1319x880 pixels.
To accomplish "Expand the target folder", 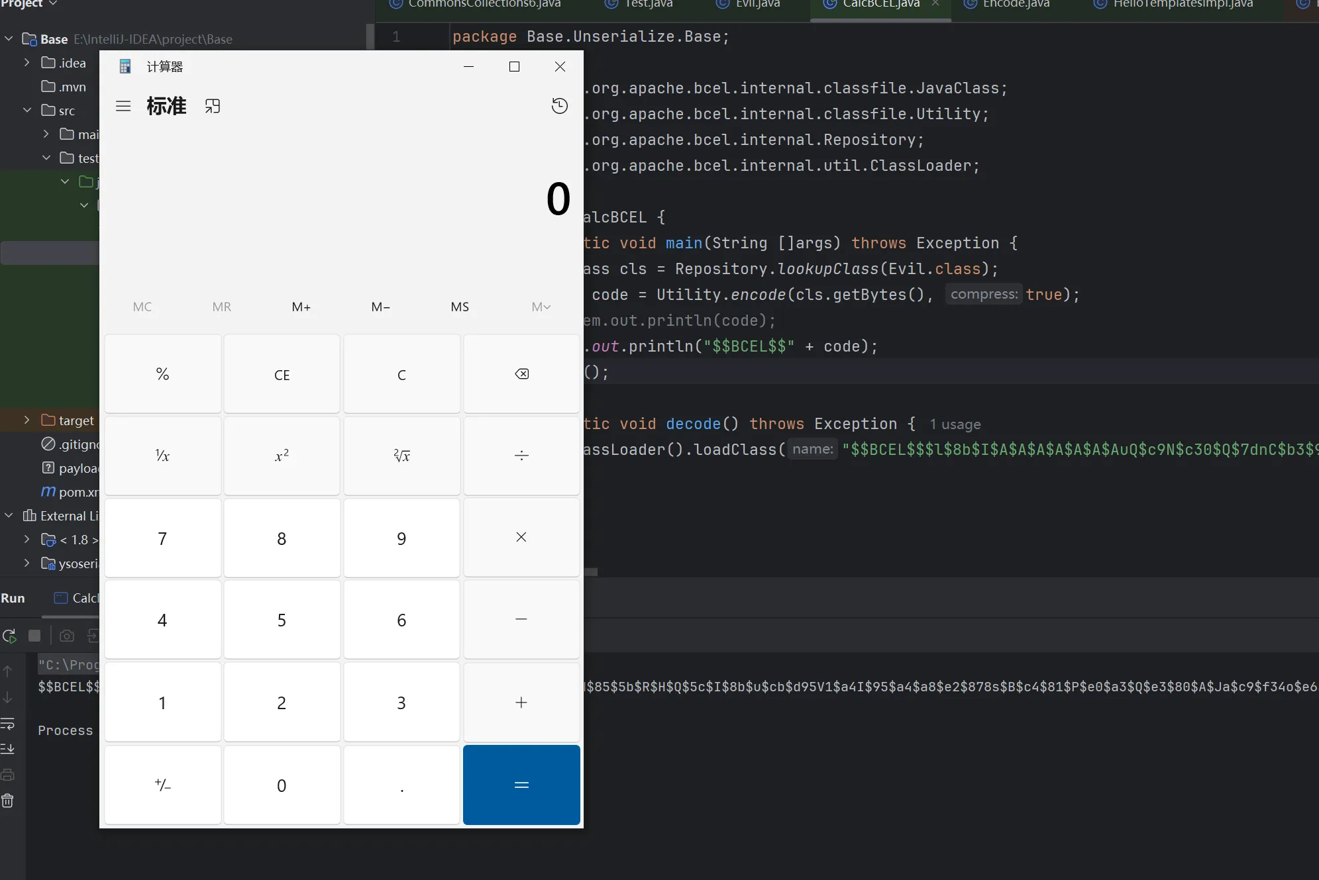I will point(27,420).
